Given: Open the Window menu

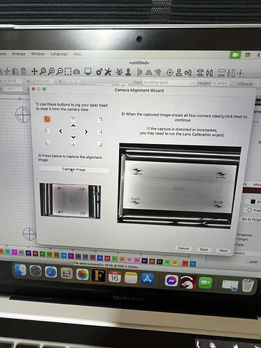Looking at the screenshot, I should pos(38,54).
